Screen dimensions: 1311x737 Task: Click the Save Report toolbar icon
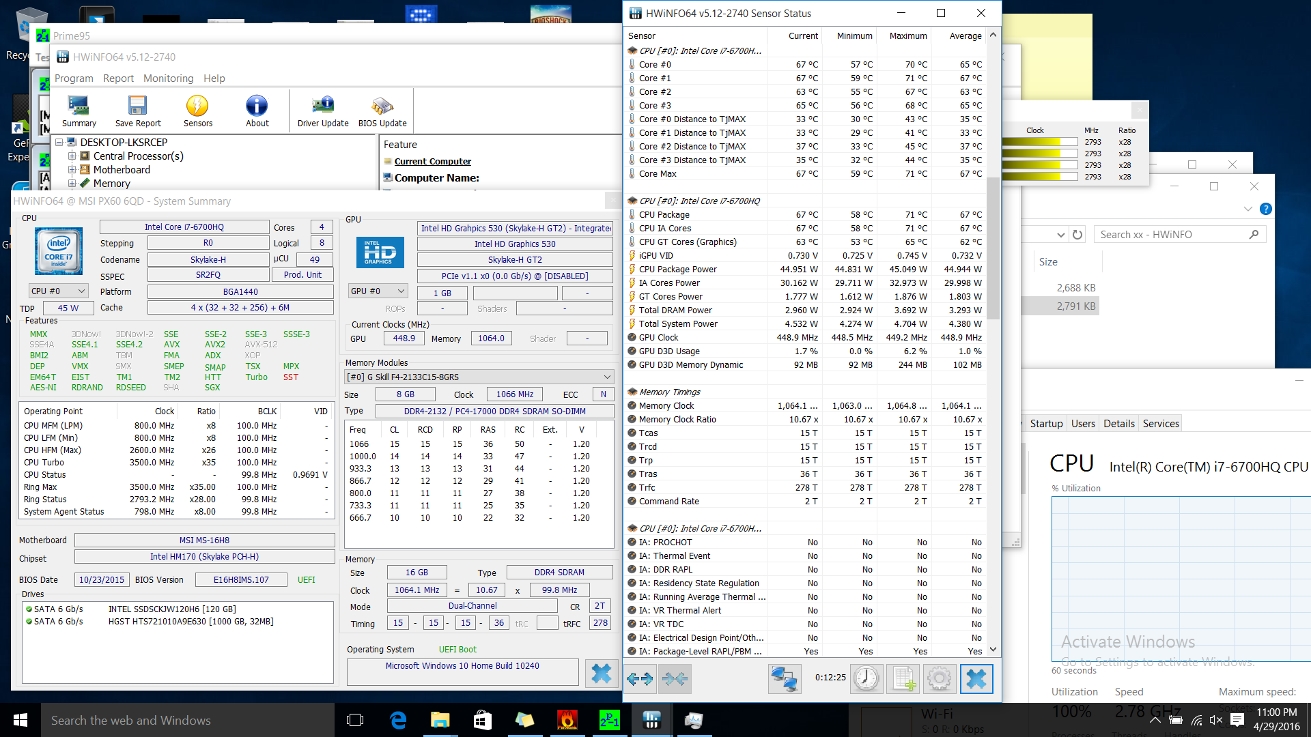138,111
